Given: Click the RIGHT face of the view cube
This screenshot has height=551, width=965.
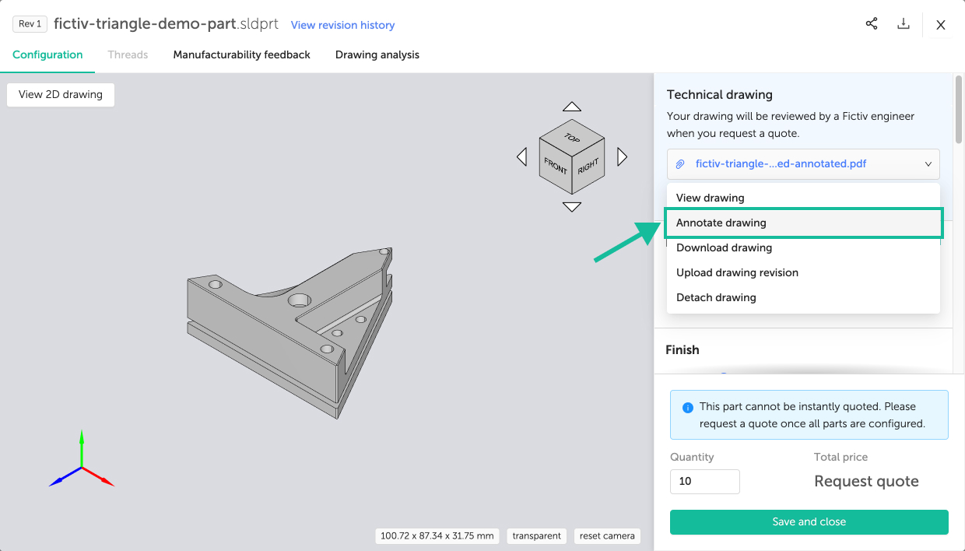Looking at the screenshot, I should tap(588, 166).
